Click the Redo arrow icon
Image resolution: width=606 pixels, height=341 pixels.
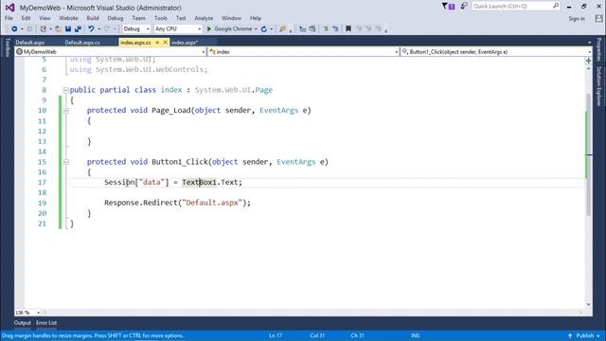pos(107,29)
